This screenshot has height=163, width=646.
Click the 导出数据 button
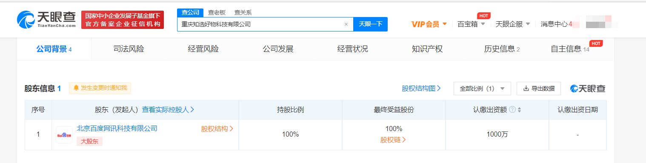(538, 89)
